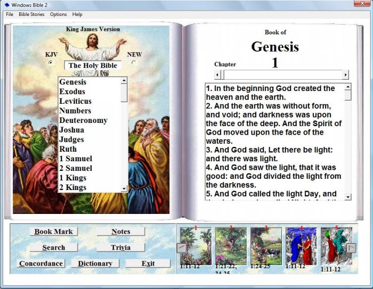Click the chapter slider track
This screenshot has height=289, width=373.
(283, 75)
